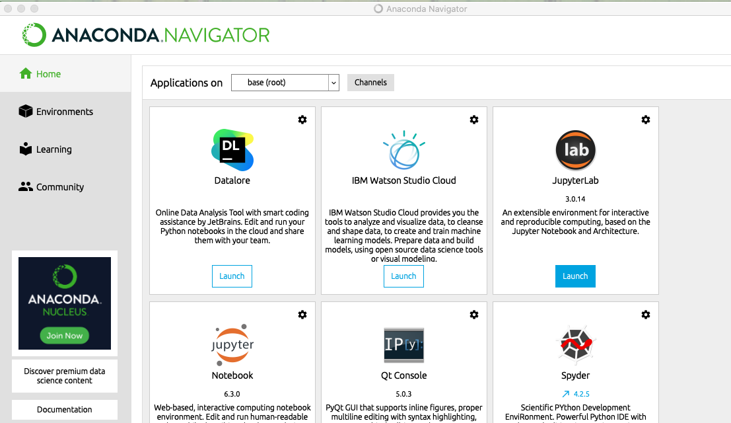The width and height of the screenshot is (731, 423).
Task: Open gear options for IBM Watson Studio Cloud
Action: pyautogui.click(x=474, y=120)
